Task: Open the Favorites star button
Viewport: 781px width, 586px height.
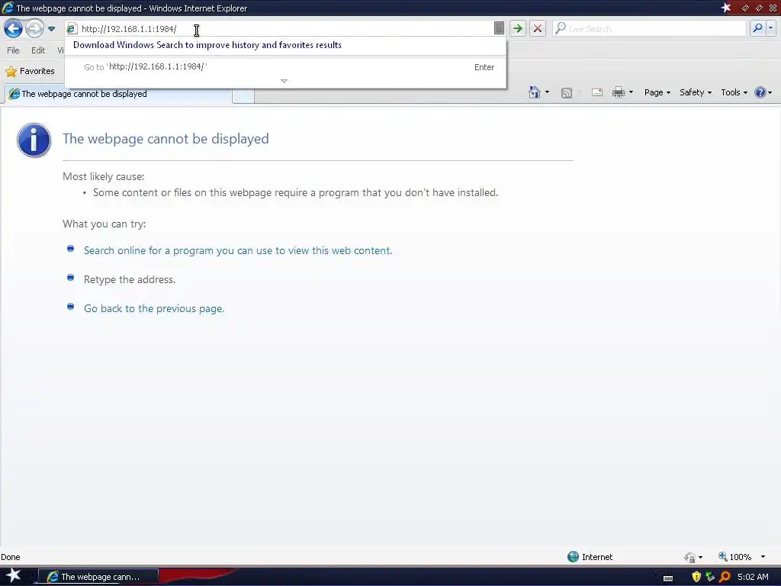Action: (30, 71)
